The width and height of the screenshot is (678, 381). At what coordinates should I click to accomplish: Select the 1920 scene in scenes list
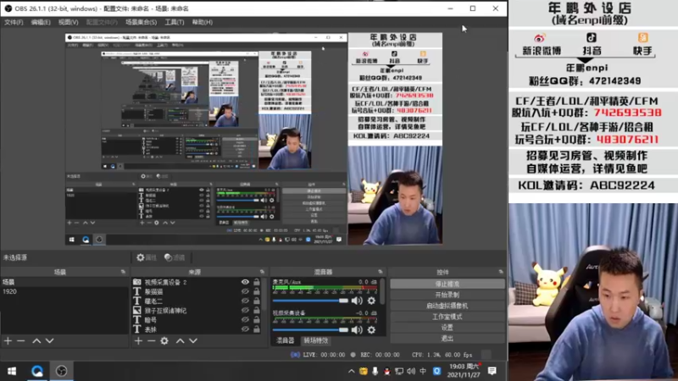point(64,291)
